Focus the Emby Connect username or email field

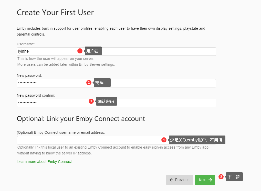pos(87,140)
